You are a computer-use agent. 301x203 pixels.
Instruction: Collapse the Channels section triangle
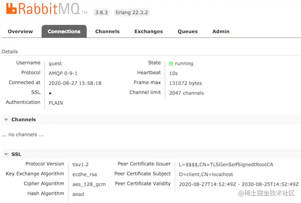[6, 119]
